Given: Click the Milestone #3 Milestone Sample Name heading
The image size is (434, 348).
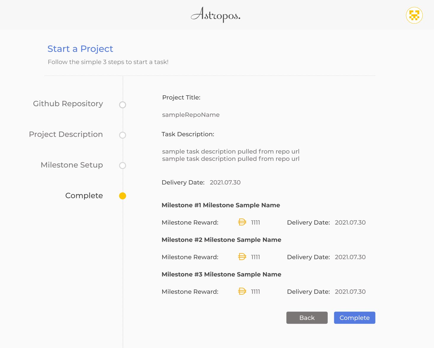Looking at the screenshot, I should point(221,275).
